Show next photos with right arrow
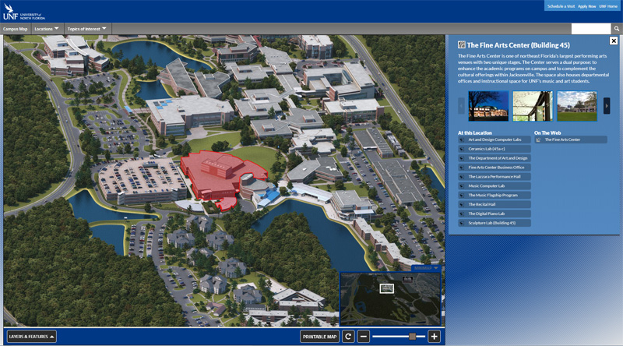 [x=607, y=106]
